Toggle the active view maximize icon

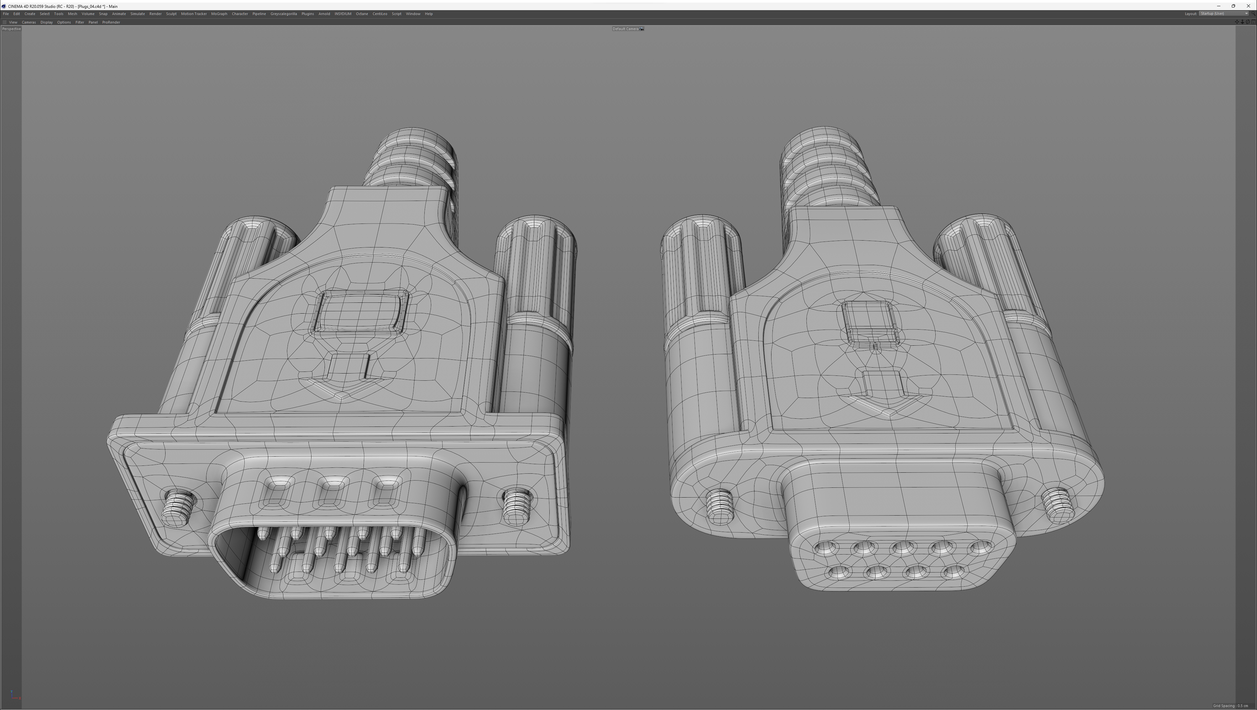click(1253, 22)
